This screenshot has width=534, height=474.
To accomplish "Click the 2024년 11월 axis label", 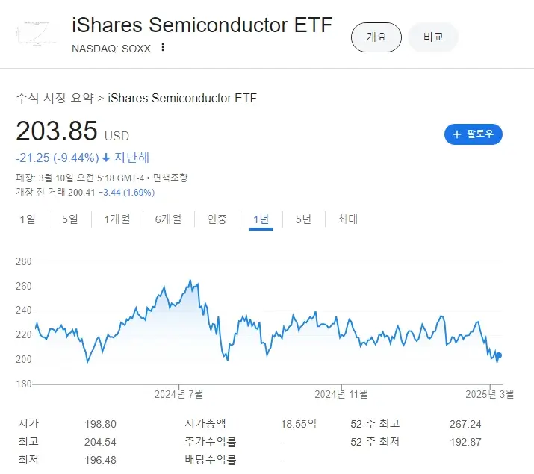I will coord(341,393).
